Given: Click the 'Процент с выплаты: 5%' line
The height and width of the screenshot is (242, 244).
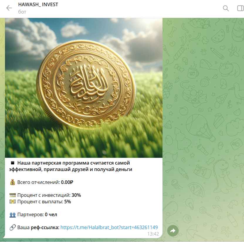Looking at the screenshot, I should coord(44,202).
